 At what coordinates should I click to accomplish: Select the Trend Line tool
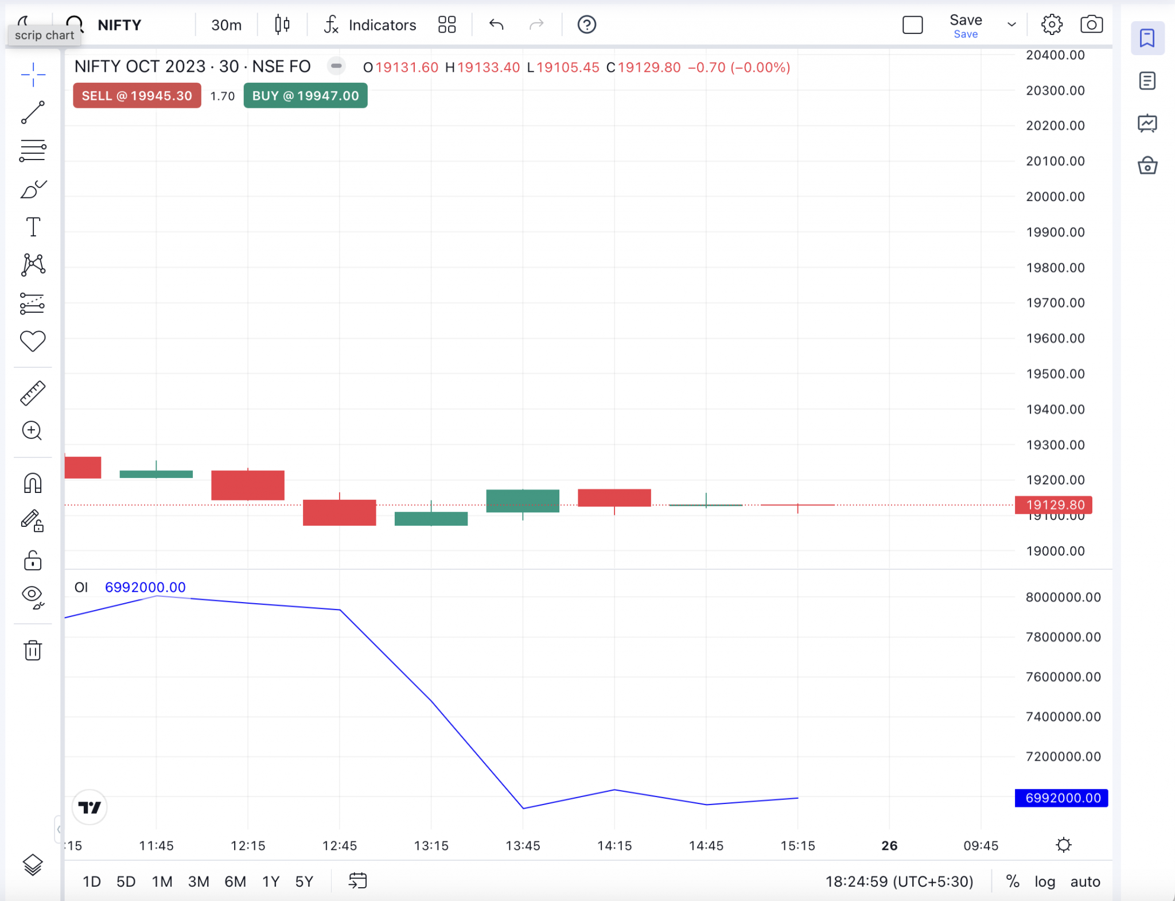(33, 112)
